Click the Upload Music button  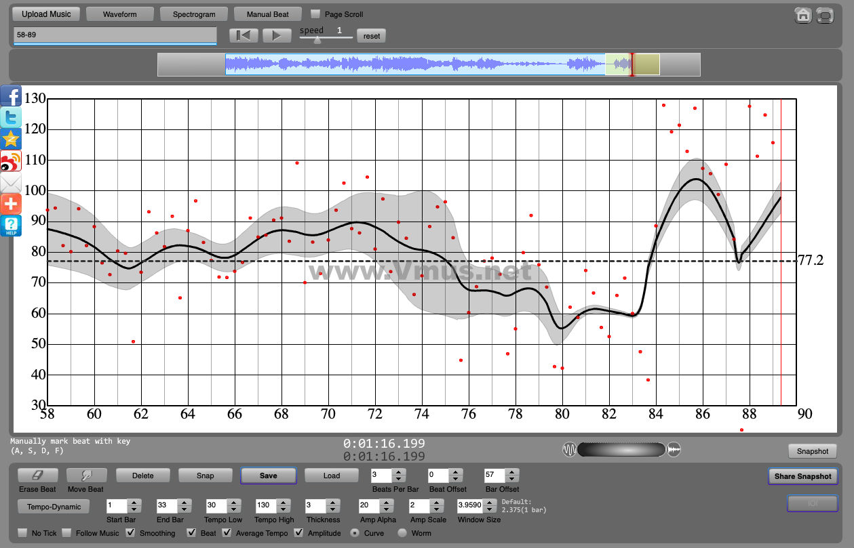[47, 14]
